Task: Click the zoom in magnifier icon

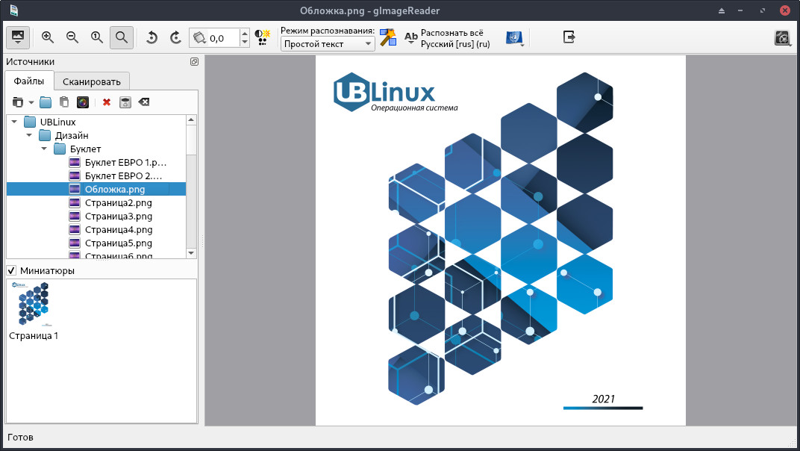Action: click(x=48, y=37)
